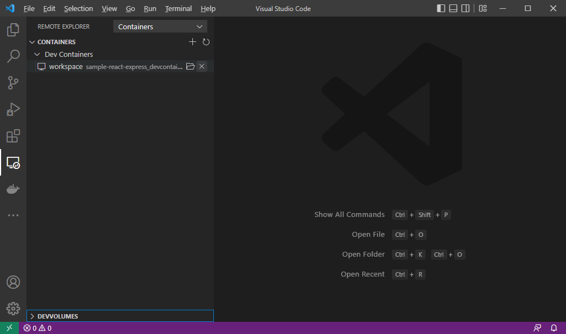Refresh the Containers list
The width and height of the screenshot is (566, 334).
206,42
